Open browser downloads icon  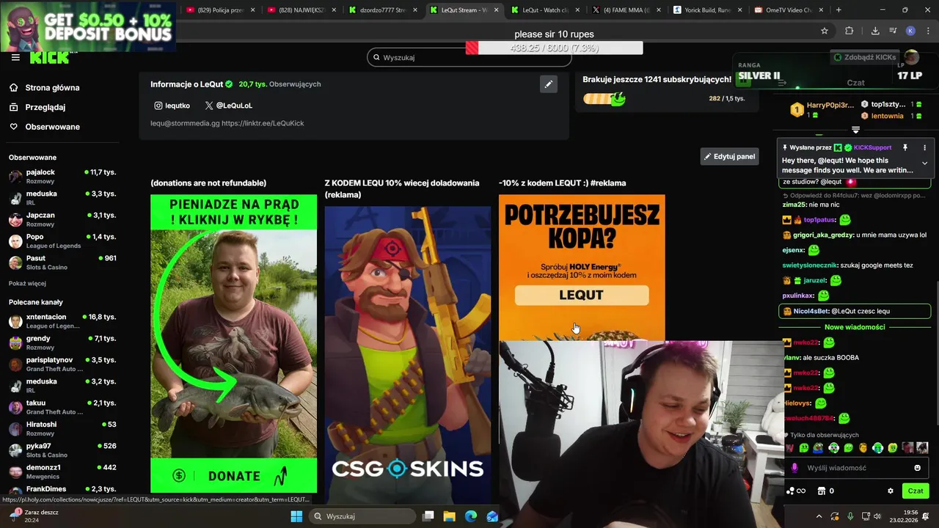tap(875, 31)
